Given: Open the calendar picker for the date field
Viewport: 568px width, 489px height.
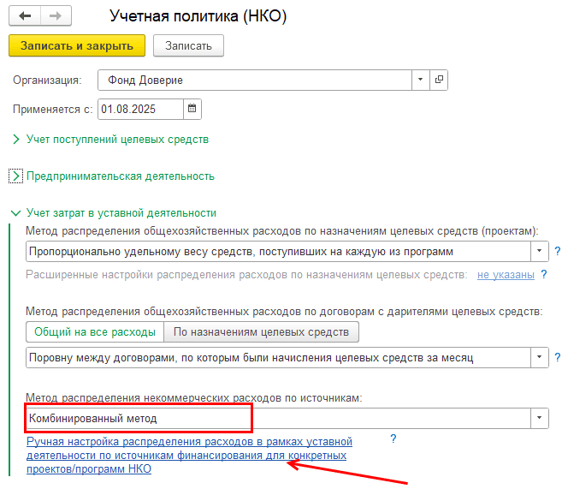Looking at the screenshot, I should [192, 109].
